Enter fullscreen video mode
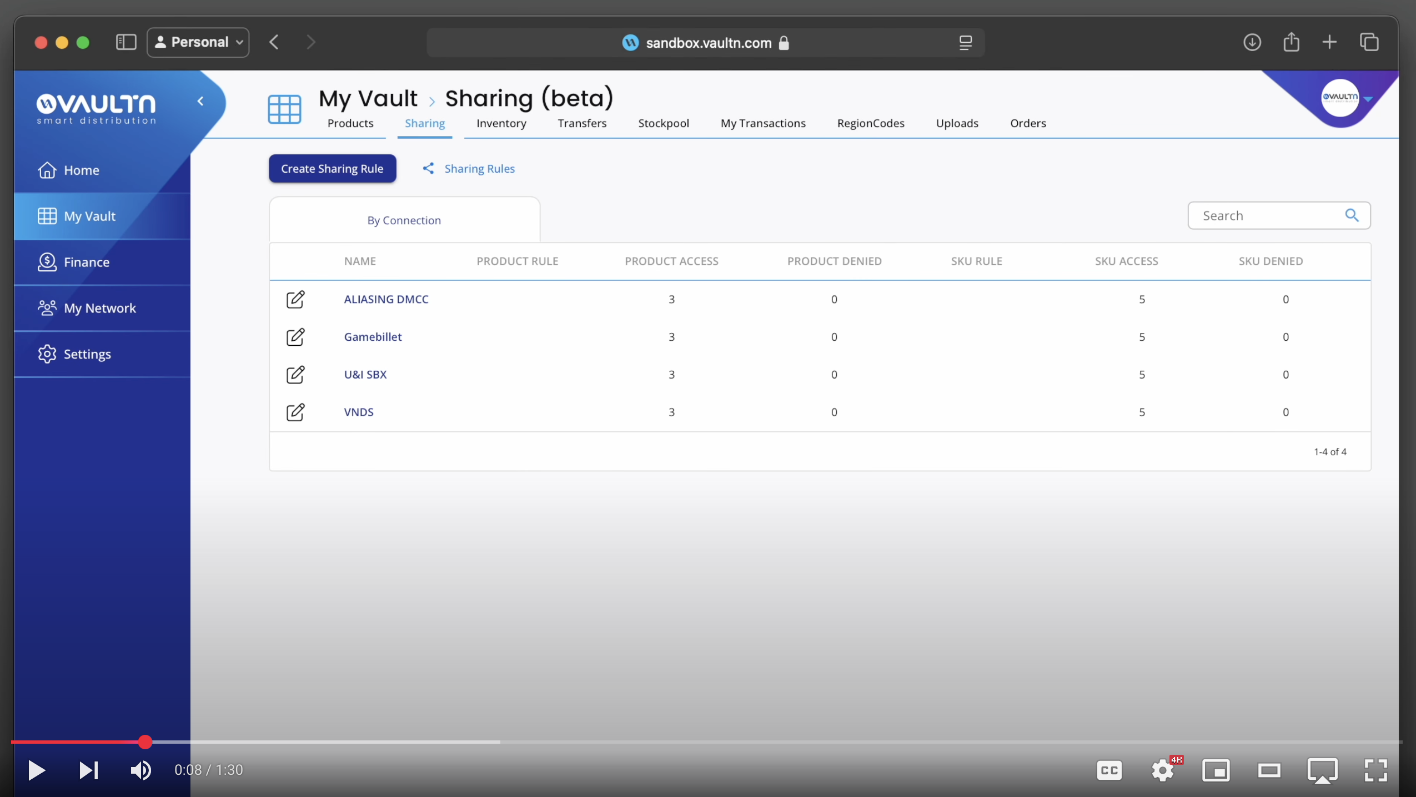The height and width of the screenshot is (797, 1416). (1375, 770)
